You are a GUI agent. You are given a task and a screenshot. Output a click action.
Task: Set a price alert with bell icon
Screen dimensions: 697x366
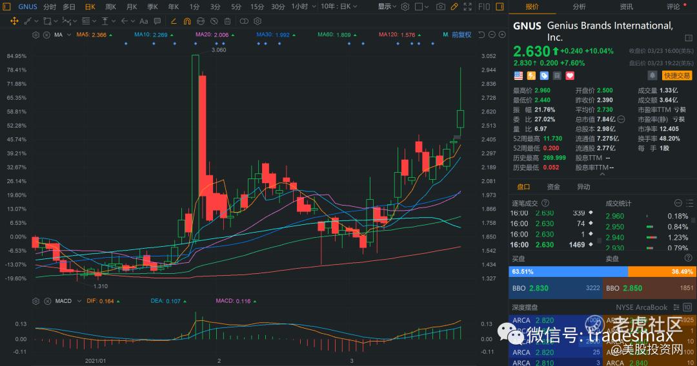652,75
